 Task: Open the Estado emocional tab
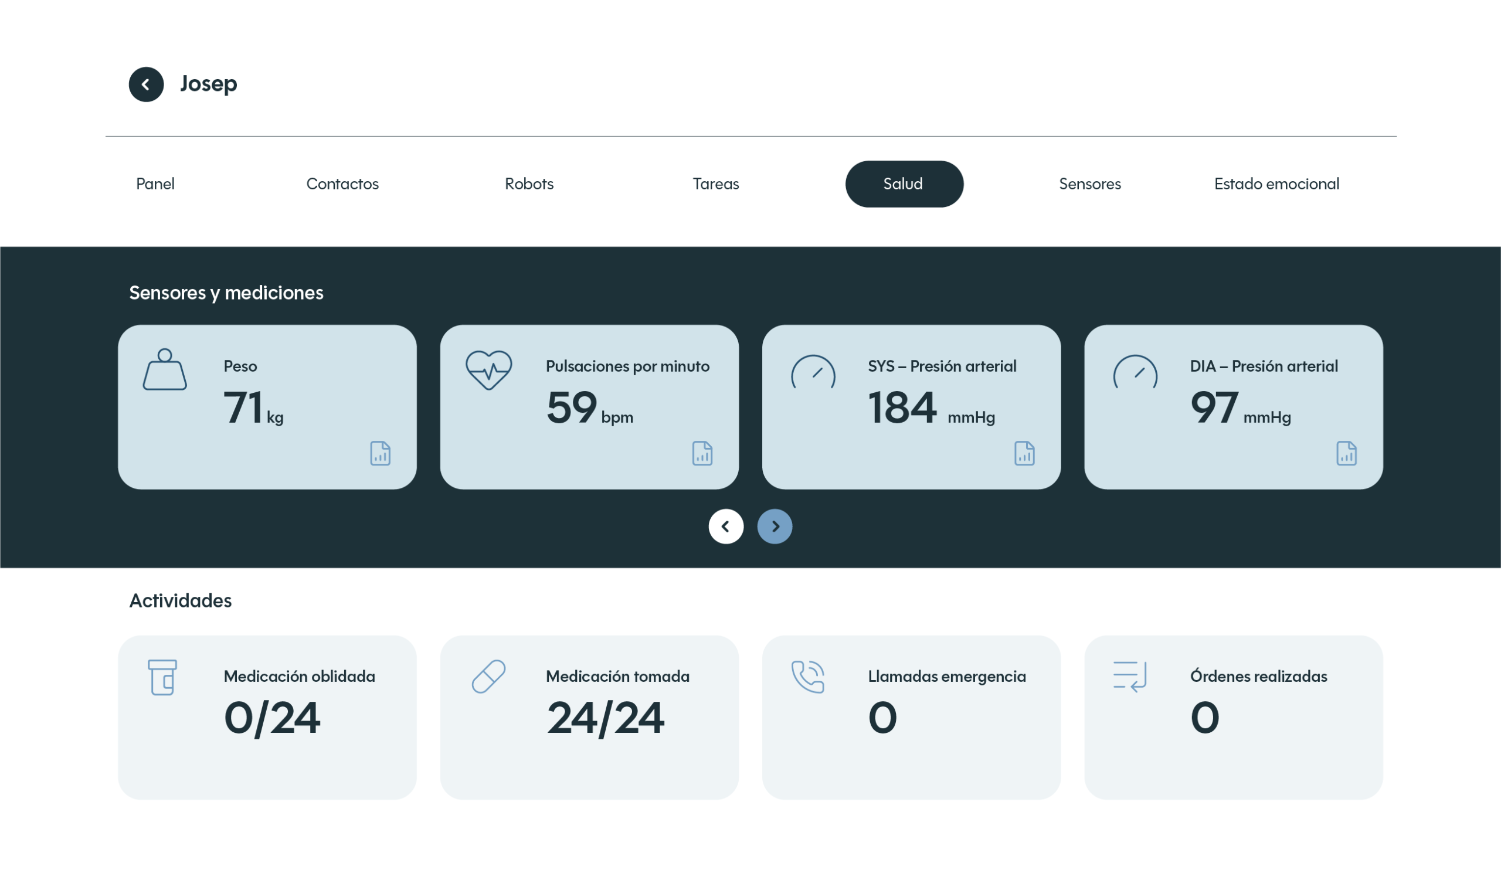point(1276,184)
